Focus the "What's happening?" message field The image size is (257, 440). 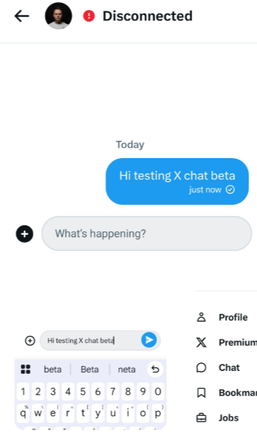(147, 234)
